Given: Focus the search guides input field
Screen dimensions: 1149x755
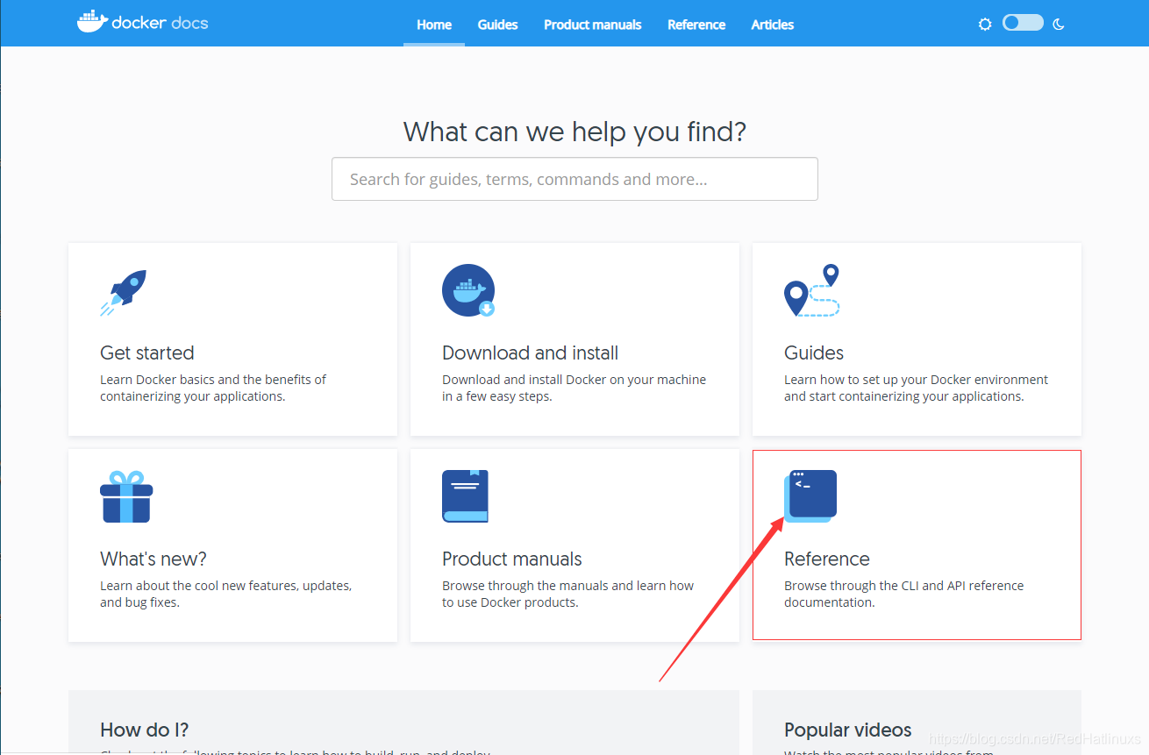Looking at the screenshot, I should pyautogui.click(x=574, y=179).
